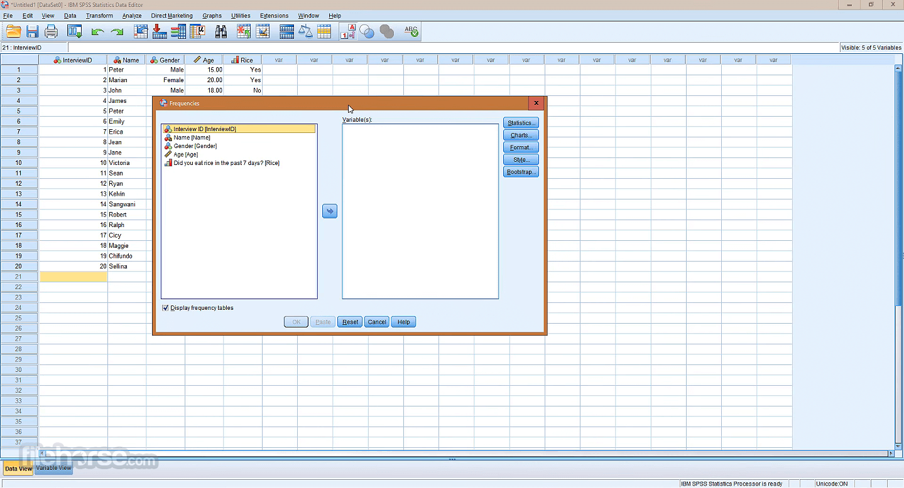Click the Help button in the Frequencies dialog
This screenshot has height=488, width=904.
pyautogui.click(x=403, y=322)
